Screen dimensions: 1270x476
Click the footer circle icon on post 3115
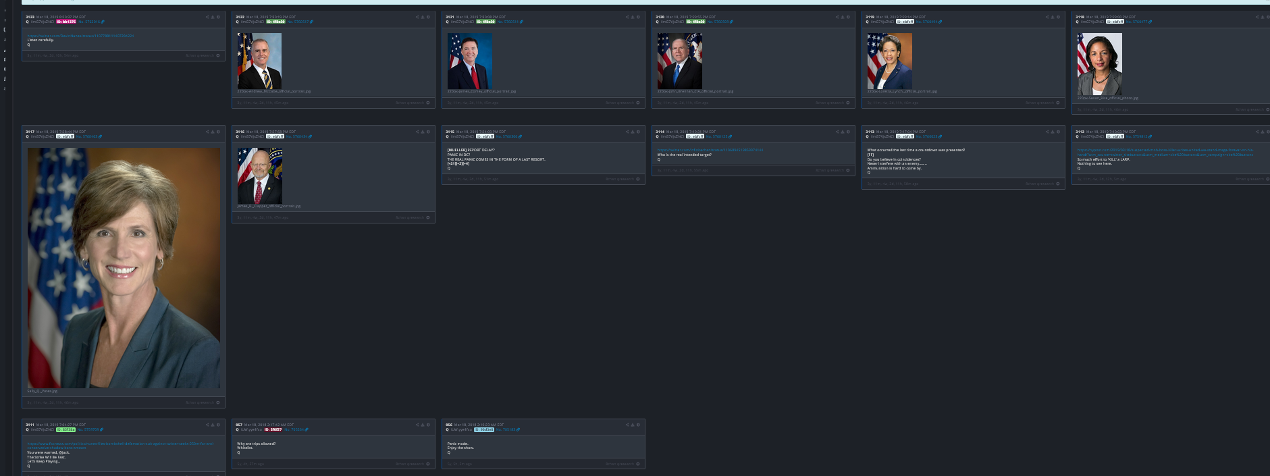[638, 179]
